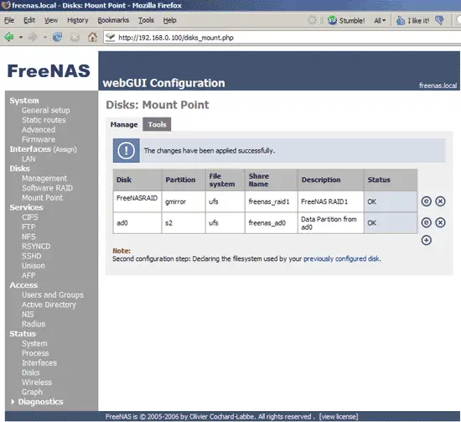Open the StumbleUpon All dropdown
Image resolution: width=461 pixels, height=422 pixels.
pos(380,21)
